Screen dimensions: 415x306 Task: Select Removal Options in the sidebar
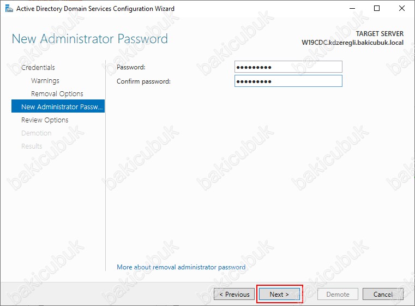pyautogui.click(x=57, y=93)
